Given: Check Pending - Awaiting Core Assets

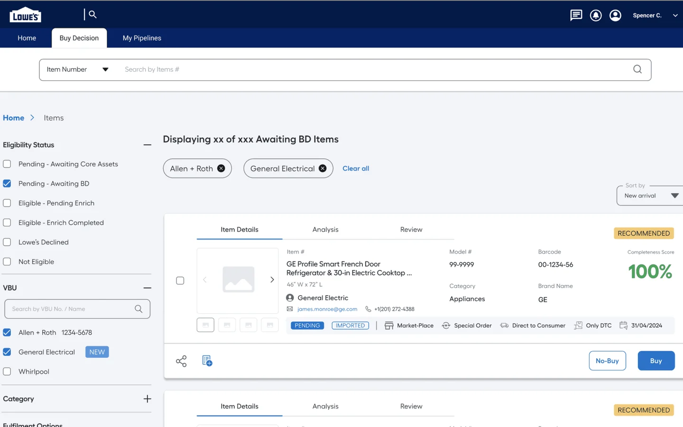Looking at the screenshot, I should 7,164.
